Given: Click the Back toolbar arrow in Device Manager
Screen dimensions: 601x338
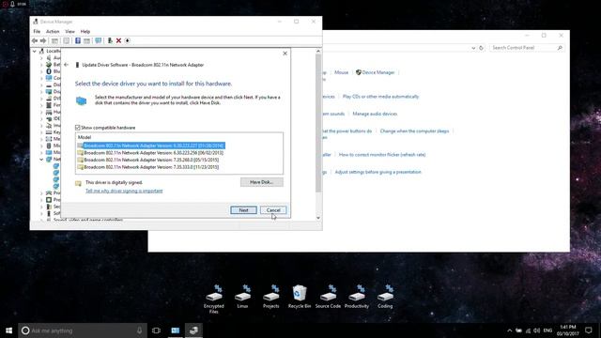Looking at the screenshot, I should [35, 40].
